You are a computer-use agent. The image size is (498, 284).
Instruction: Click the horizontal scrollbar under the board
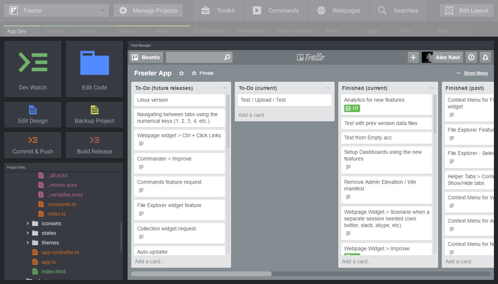(201, 274)
